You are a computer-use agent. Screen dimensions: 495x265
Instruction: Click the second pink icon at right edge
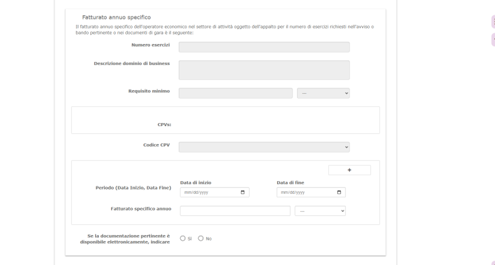click(x=493, y=40)
